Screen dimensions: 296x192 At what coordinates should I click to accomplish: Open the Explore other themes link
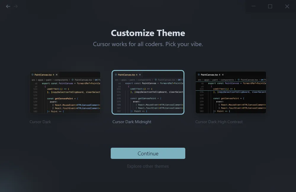[148, 166]
